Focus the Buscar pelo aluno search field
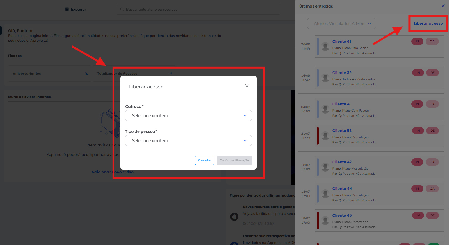 [x=202, y=9]
